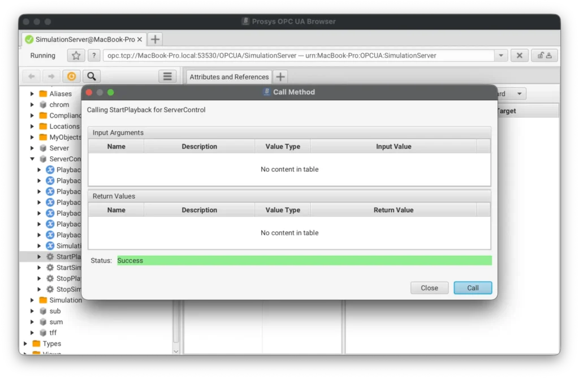579x378 pixels.
Task: Open the server address dropdown arrow
Action: pyautogui.click(x=501, y=55)
